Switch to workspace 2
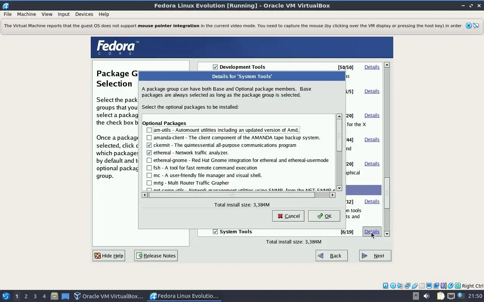The height and width of the screenshot is (302, 484). point(26,296)
